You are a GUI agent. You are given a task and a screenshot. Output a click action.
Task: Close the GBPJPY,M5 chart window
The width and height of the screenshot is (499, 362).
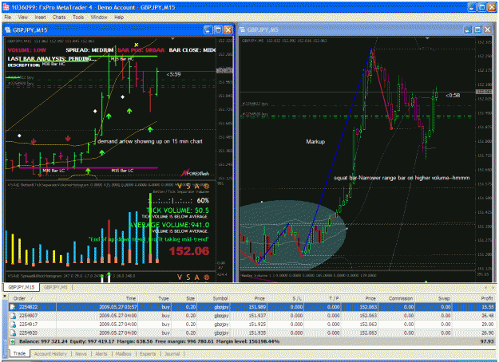pyautogui.click(x=488, y=30)
